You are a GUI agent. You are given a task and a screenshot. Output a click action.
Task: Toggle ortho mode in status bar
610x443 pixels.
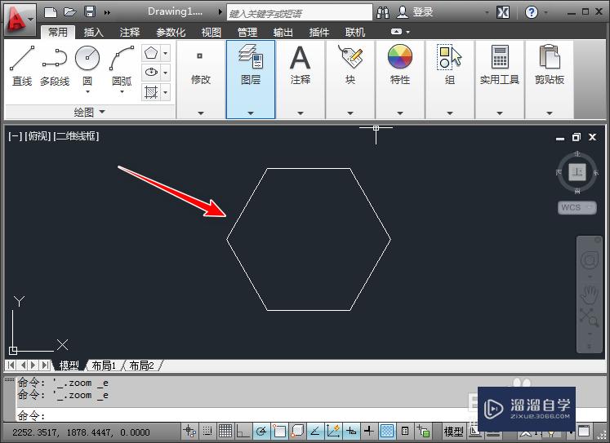click(243, 431)
